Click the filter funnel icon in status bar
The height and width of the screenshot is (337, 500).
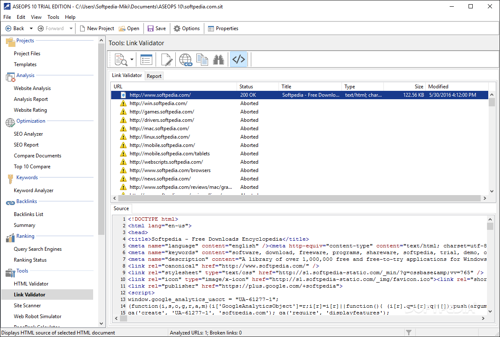409,332
